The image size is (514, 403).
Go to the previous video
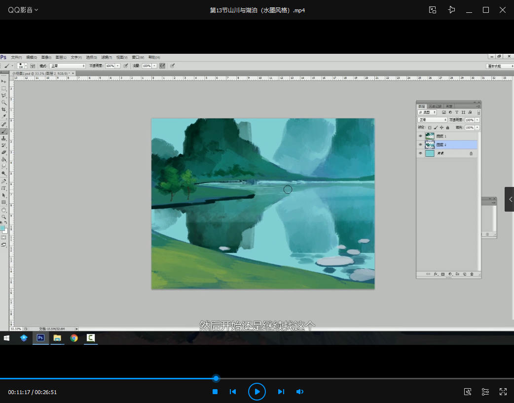233,392
